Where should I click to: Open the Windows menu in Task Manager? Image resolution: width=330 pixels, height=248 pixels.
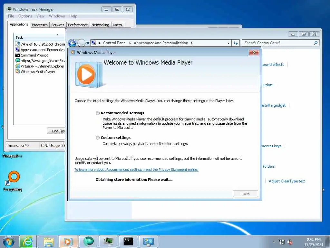[57, 16]
